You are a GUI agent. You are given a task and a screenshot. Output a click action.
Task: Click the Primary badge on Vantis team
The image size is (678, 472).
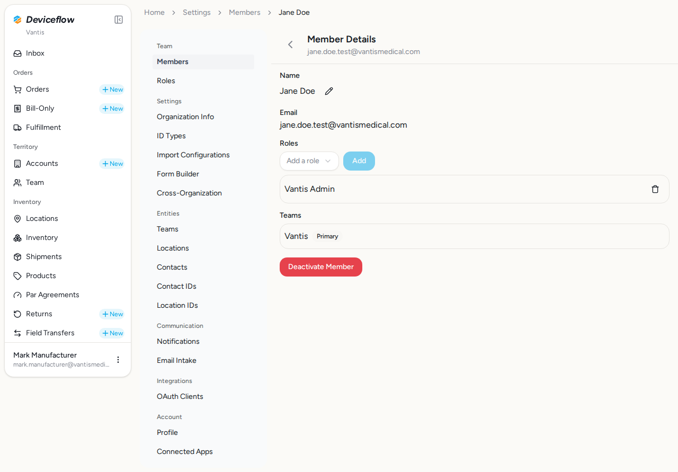pos(327,236)
